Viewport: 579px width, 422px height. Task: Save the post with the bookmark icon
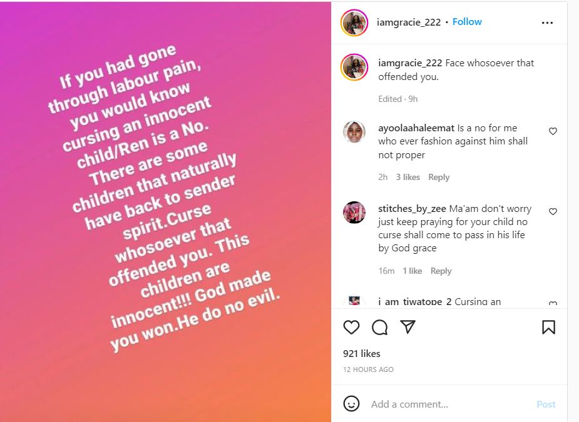coord(548,328)
